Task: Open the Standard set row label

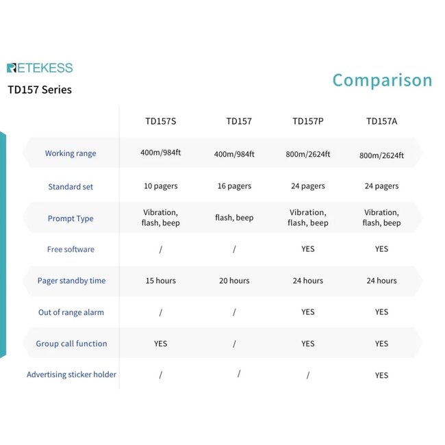Action: pos(71,186)
